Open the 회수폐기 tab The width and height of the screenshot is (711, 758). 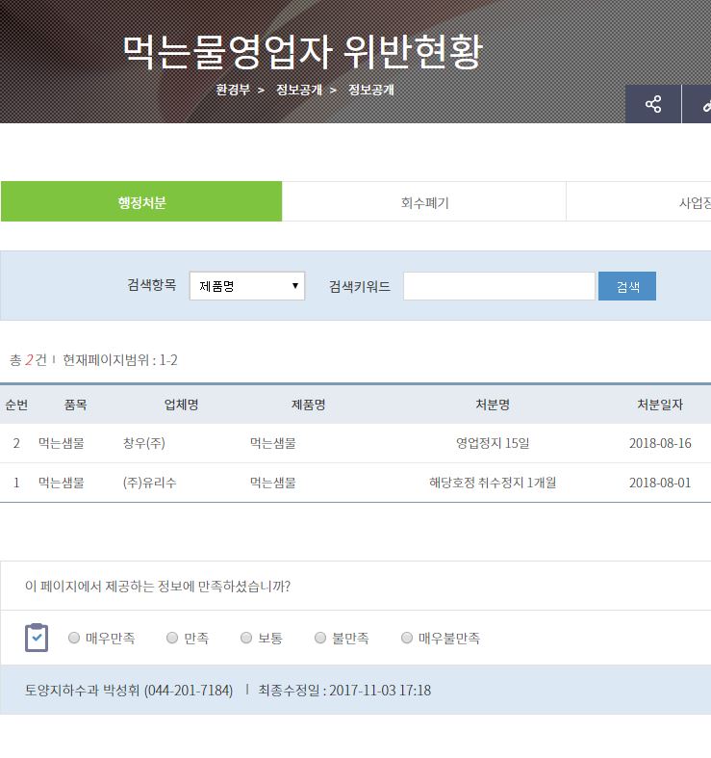click(424, 202)
